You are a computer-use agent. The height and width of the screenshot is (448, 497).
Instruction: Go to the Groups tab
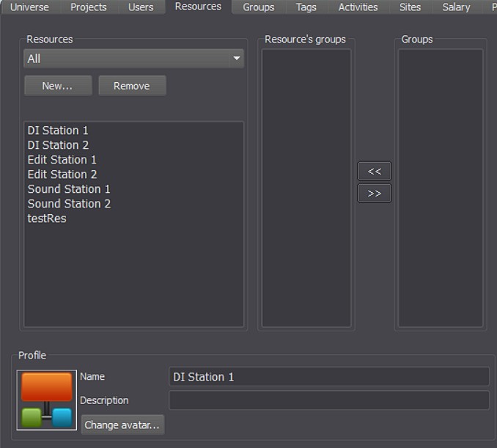tap(259, 7)
